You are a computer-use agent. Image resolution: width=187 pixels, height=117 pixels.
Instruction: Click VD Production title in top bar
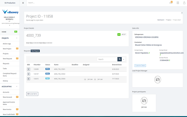[x=10, y=3]
